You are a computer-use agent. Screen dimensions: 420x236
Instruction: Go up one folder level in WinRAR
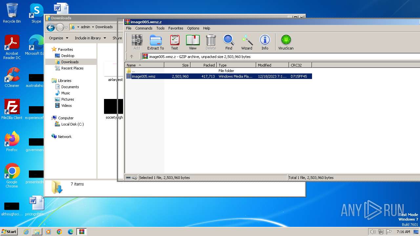pyautogui.click(x=132, y=56)
